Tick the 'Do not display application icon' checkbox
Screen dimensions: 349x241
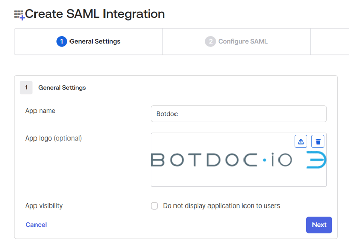[x=154, y=206]
